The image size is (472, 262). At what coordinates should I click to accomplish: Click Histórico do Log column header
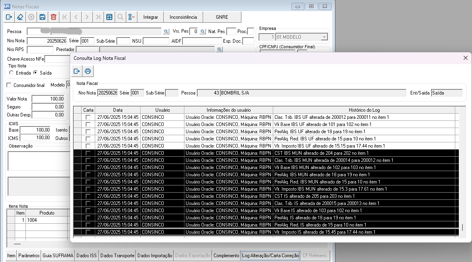pos(364,110)
